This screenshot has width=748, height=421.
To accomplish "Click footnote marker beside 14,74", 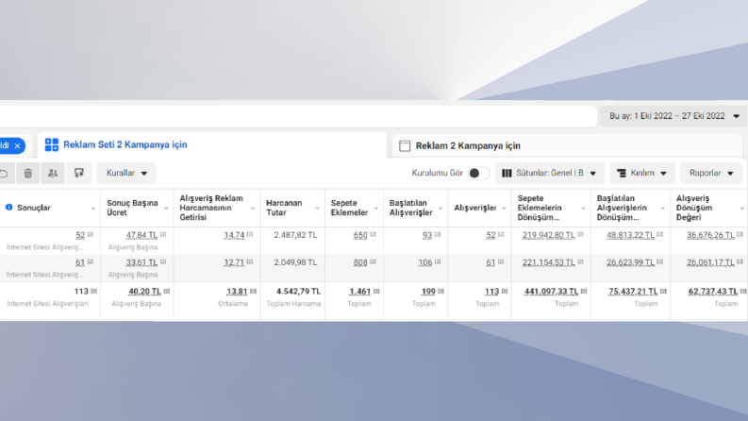I will point(250,234).
